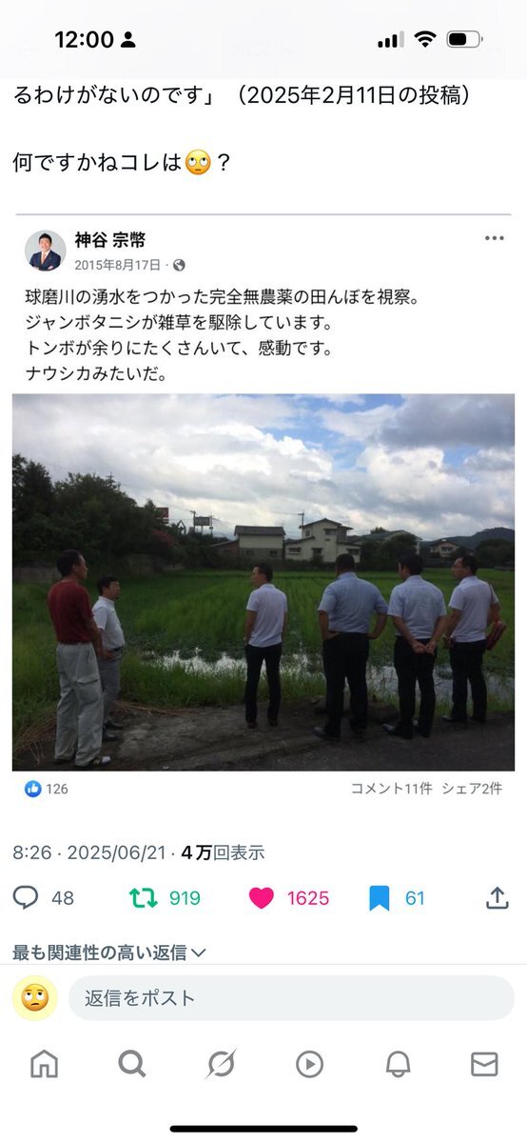Open コメント11件 comments link
Image resolution: width=527 pixels, height=1143 pixels.
click(391, 789)
